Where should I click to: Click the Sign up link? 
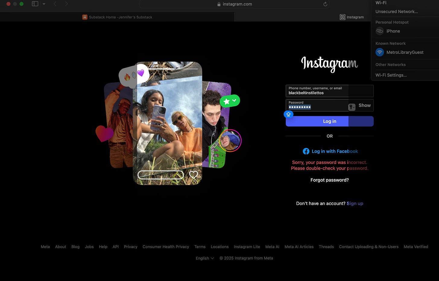(355, 203)
